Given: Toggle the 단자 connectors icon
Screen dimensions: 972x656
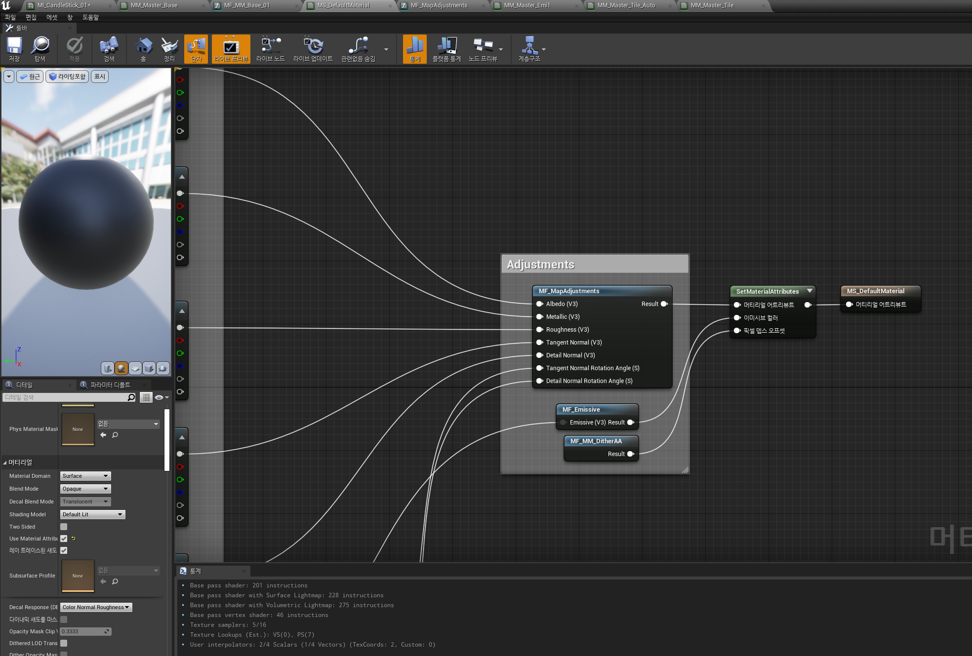Looking at the screenshot, I should point(196,49).
